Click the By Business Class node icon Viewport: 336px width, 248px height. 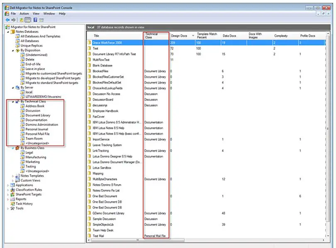tap(17, 148)
